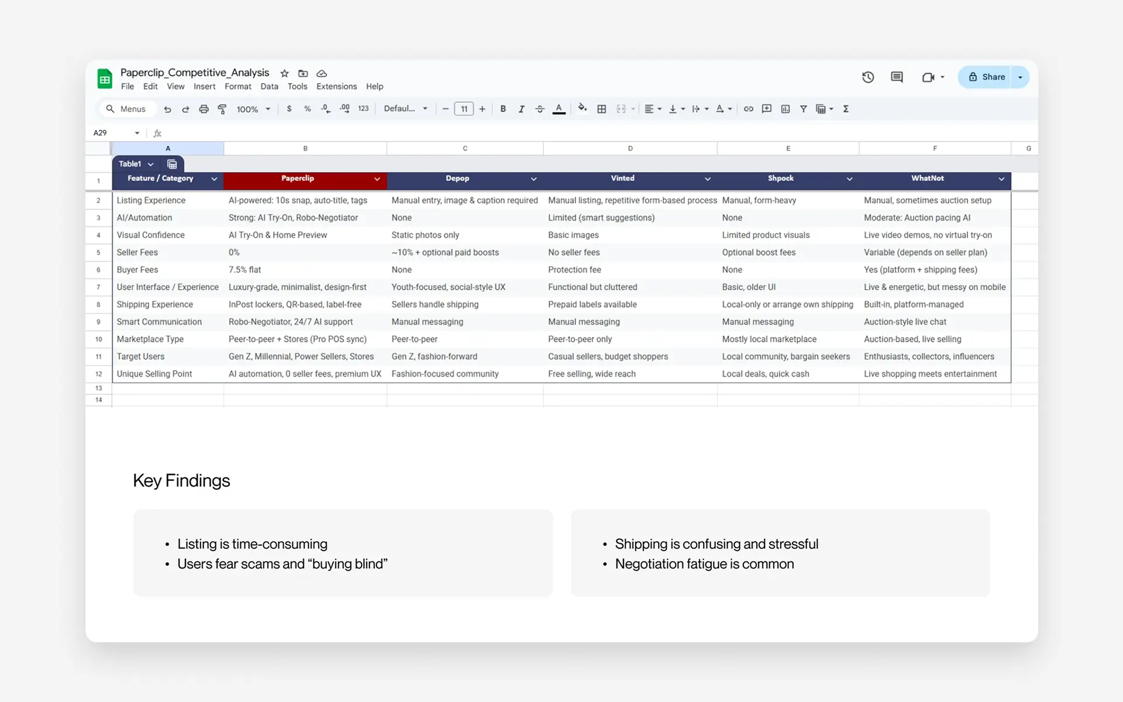The height and width of the screenshot is (702, 1123).
Task: Create a filter
Action: pos(804,109)
